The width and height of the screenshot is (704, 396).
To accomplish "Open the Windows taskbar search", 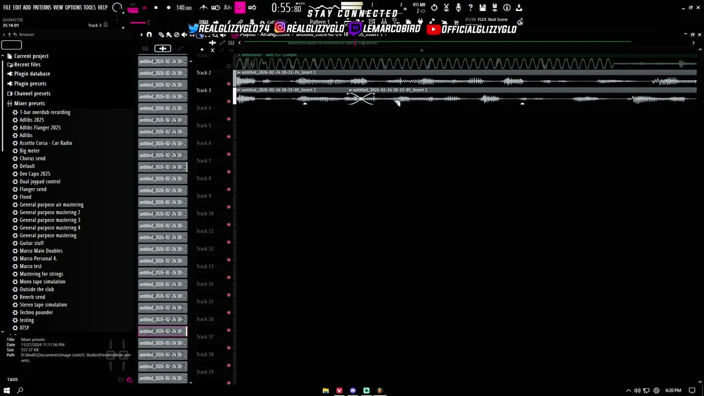I will (20, 391).
